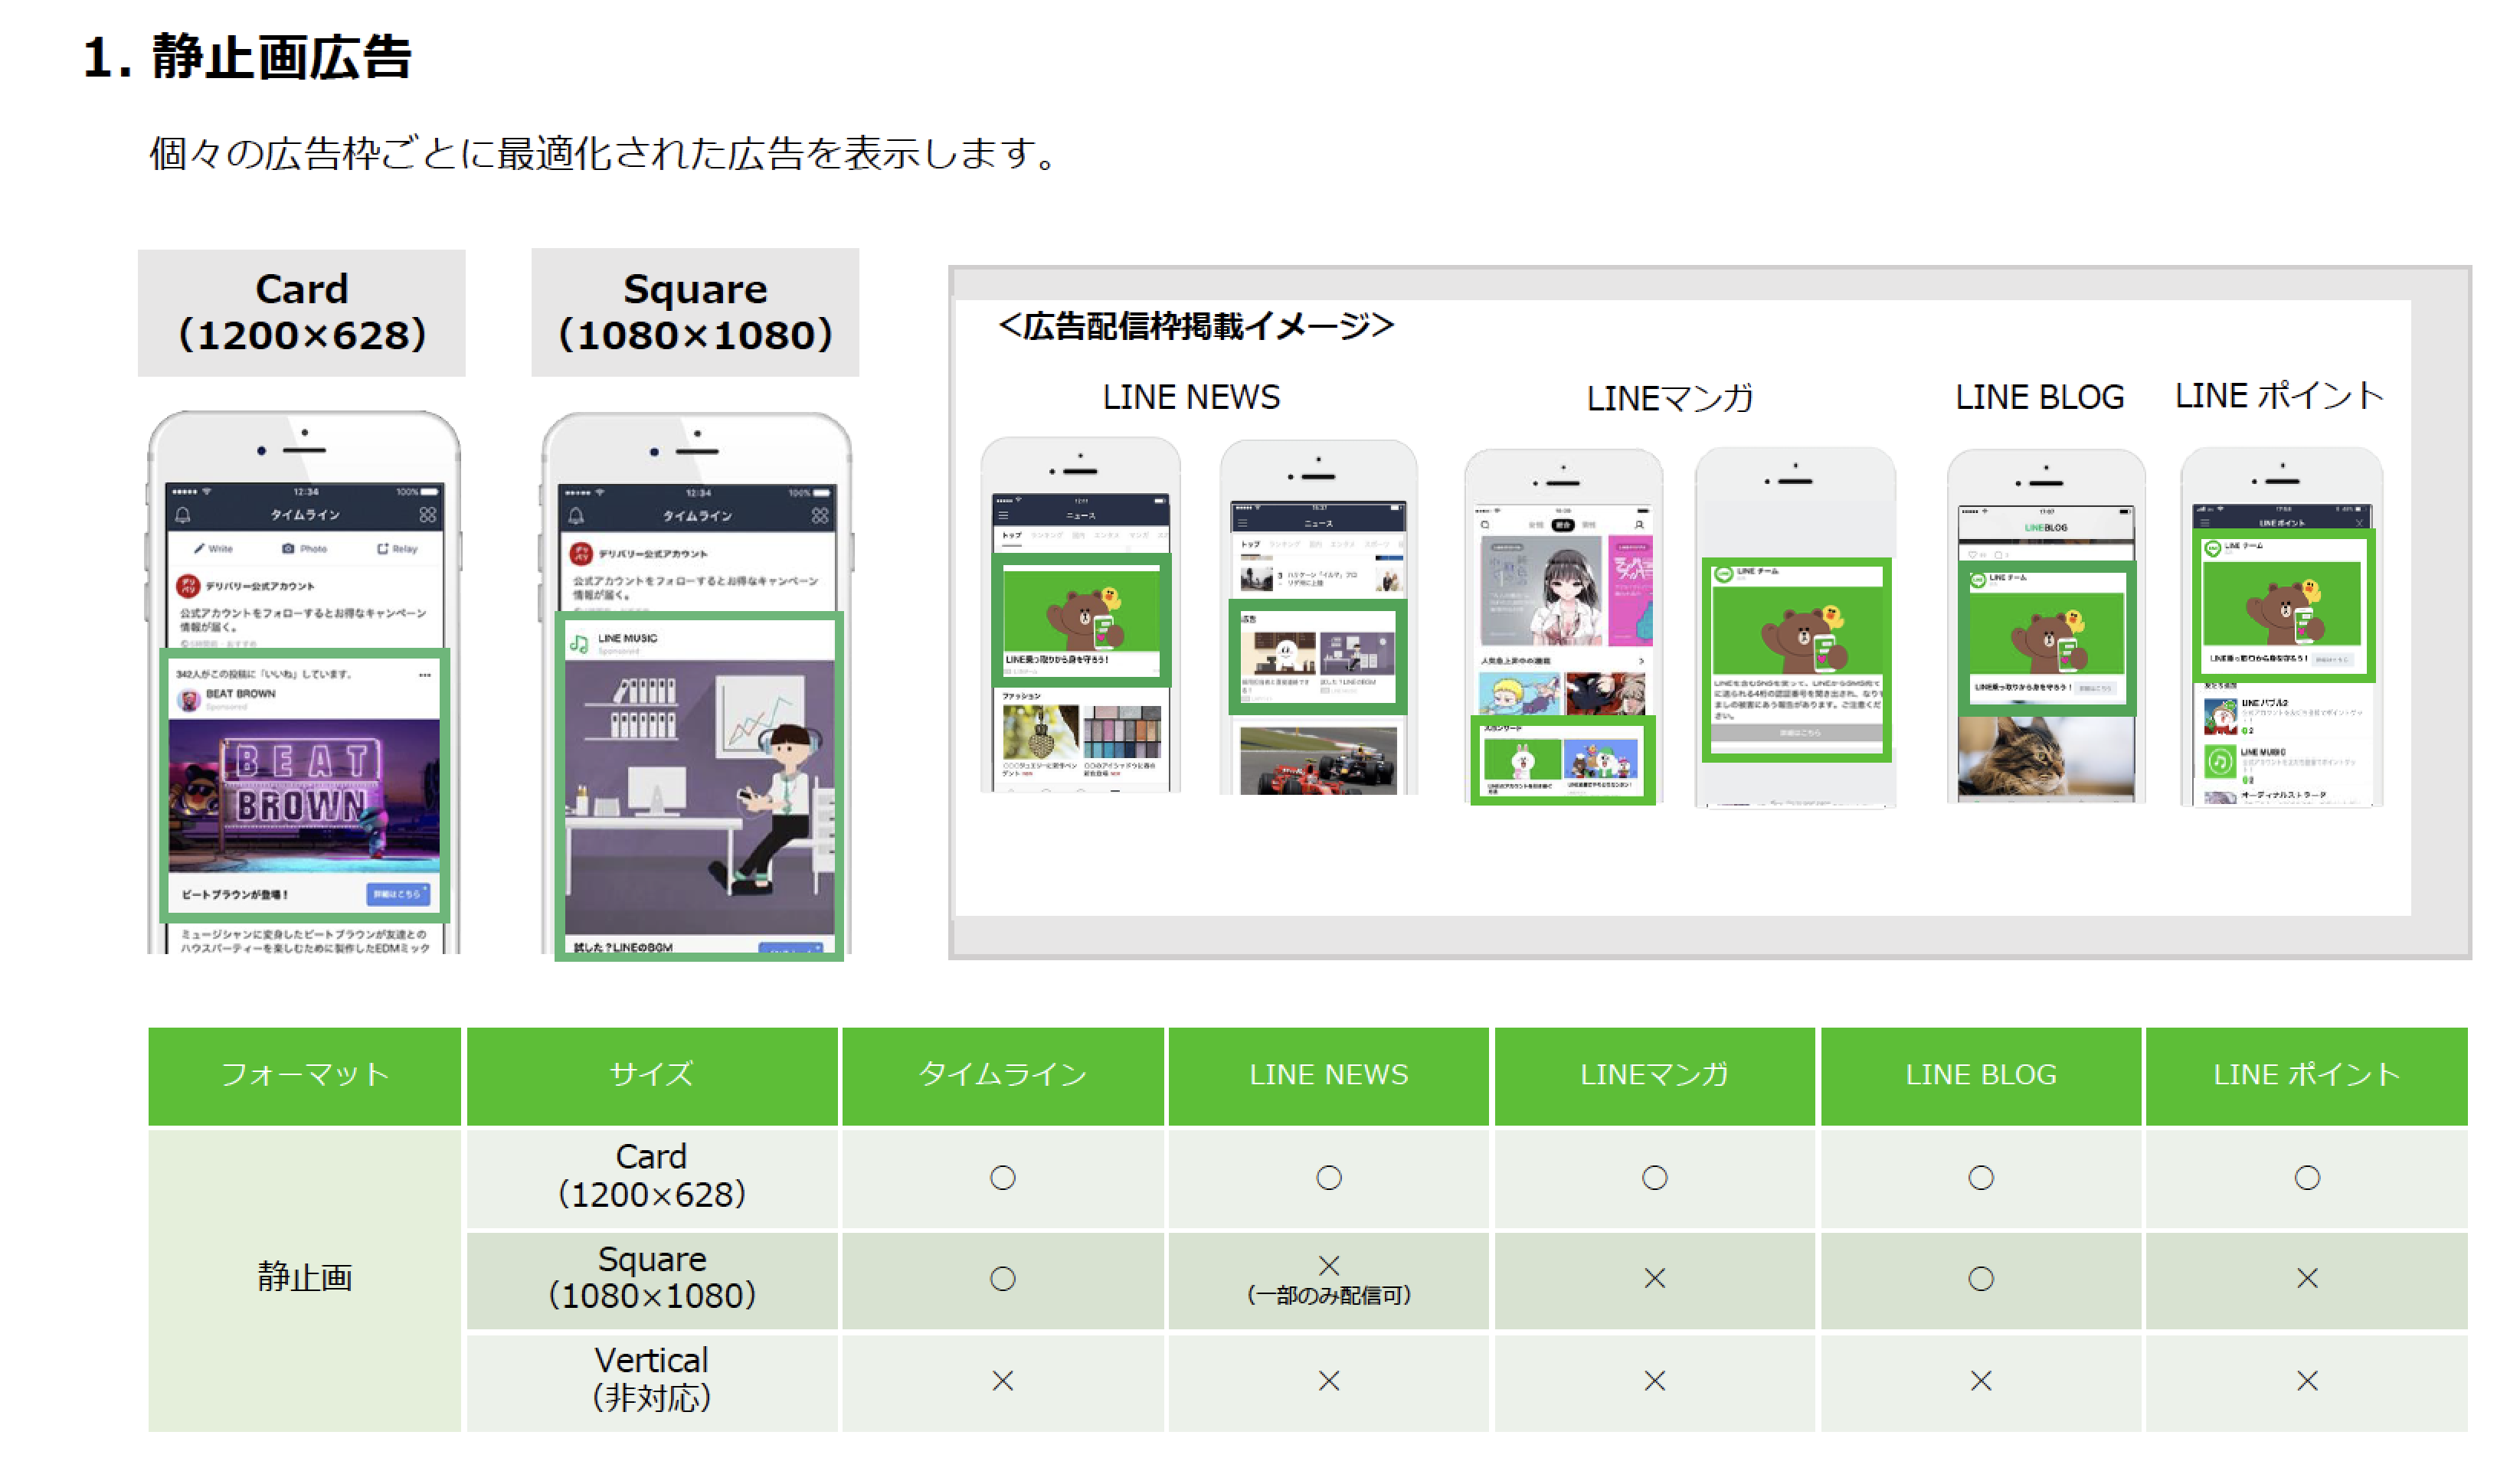2520x1484 pixels.
Task: Click the 'LINE MUSIC' sponsor name in the Square ad
Action: pyautogui.click(x=627, y=638)
